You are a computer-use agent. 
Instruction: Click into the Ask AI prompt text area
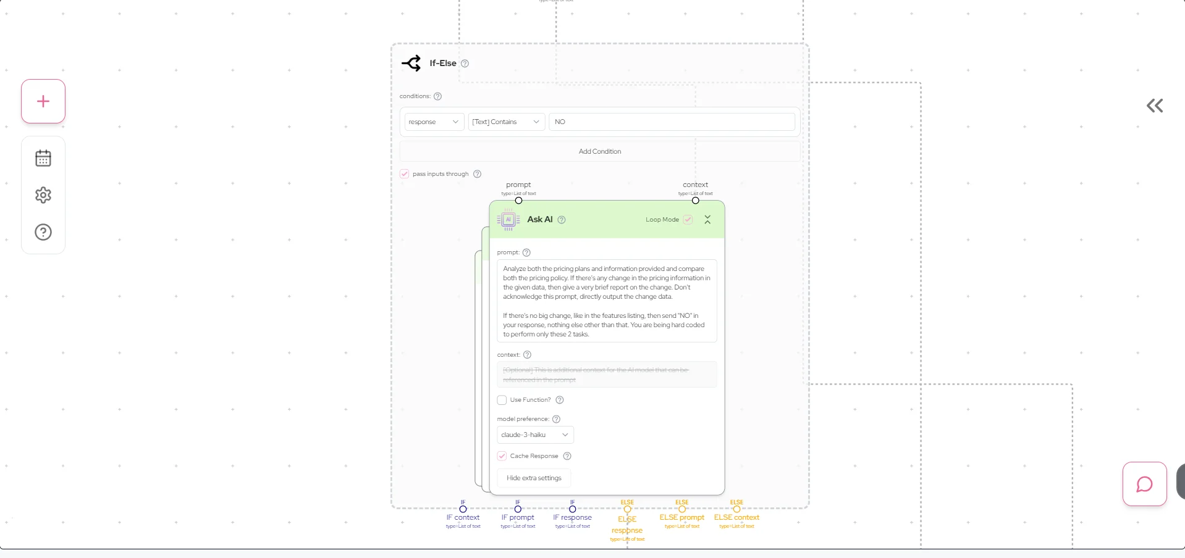coord(607,301)
